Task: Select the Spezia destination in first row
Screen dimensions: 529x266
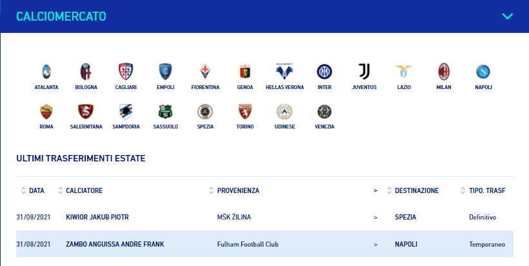Action: pos(406,217)
